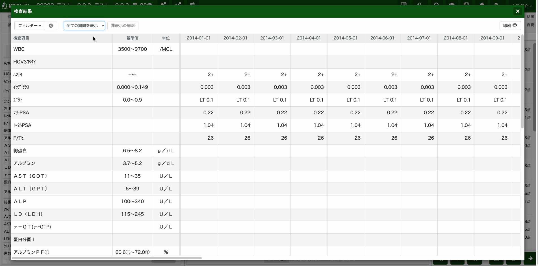Select the 2014-02-01 date column header
This screenshot has width=538, height=266.
click(x=235, y=38)
